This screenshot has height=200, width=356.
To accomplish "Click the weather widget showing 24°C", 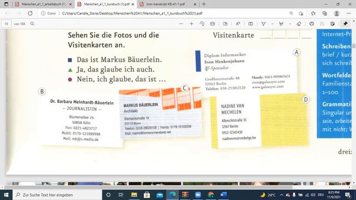I will point(268,195).
